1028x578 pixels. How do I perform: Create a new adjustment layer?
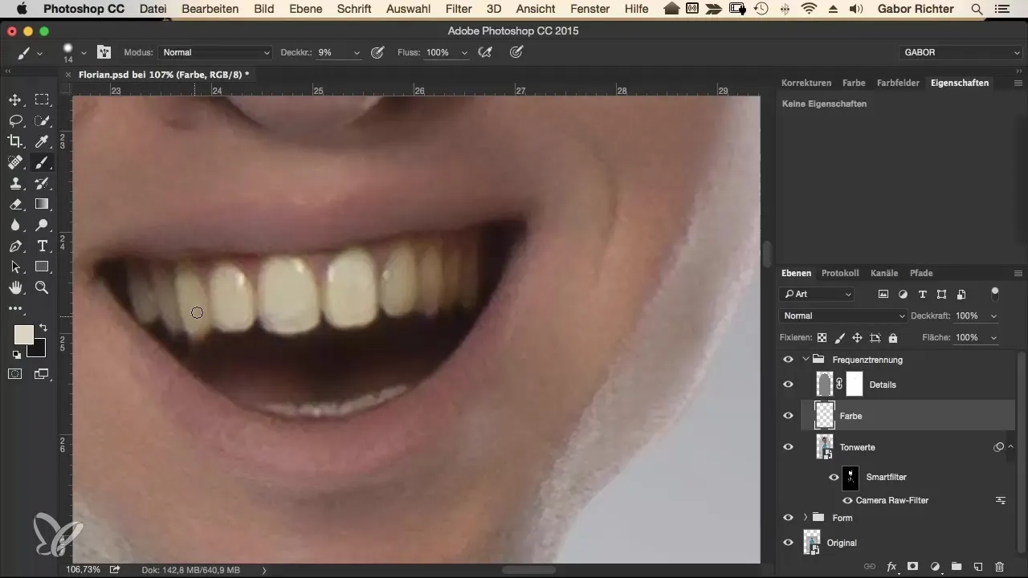935,566
